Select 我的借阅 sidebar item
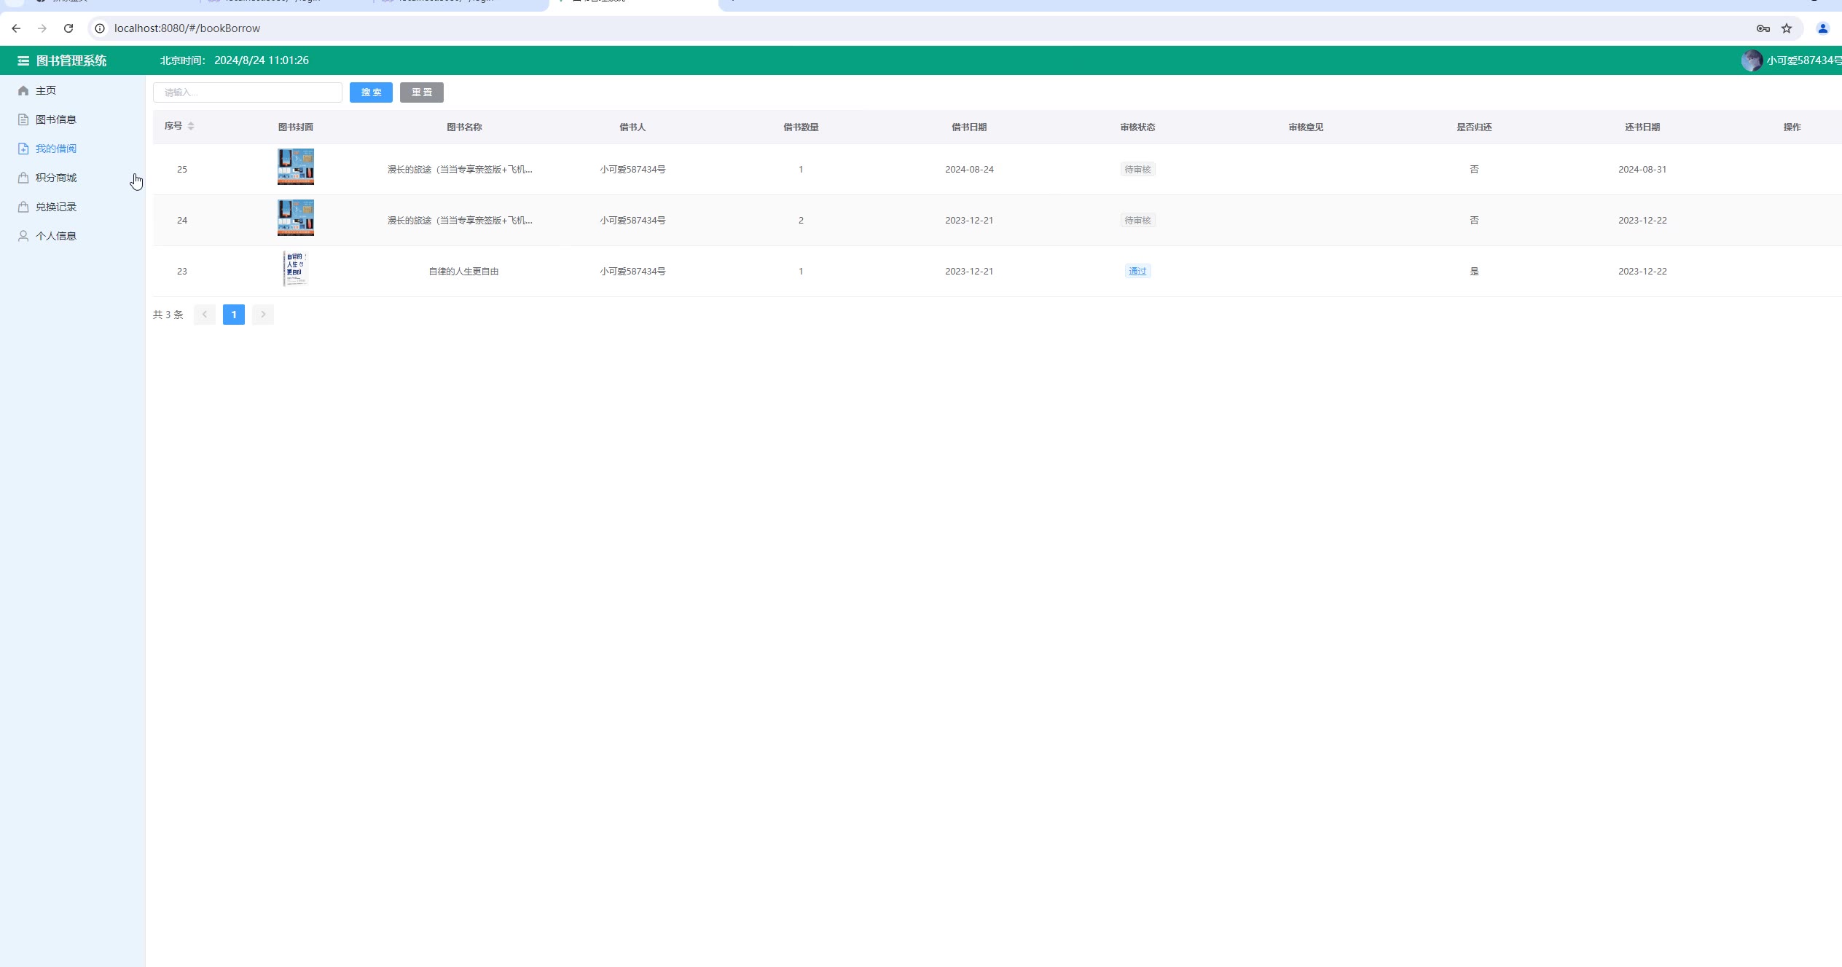 (x=56, y=149)
